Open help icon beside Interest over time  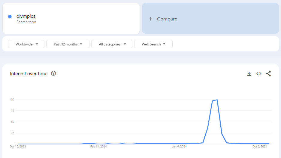pos(53,73)
